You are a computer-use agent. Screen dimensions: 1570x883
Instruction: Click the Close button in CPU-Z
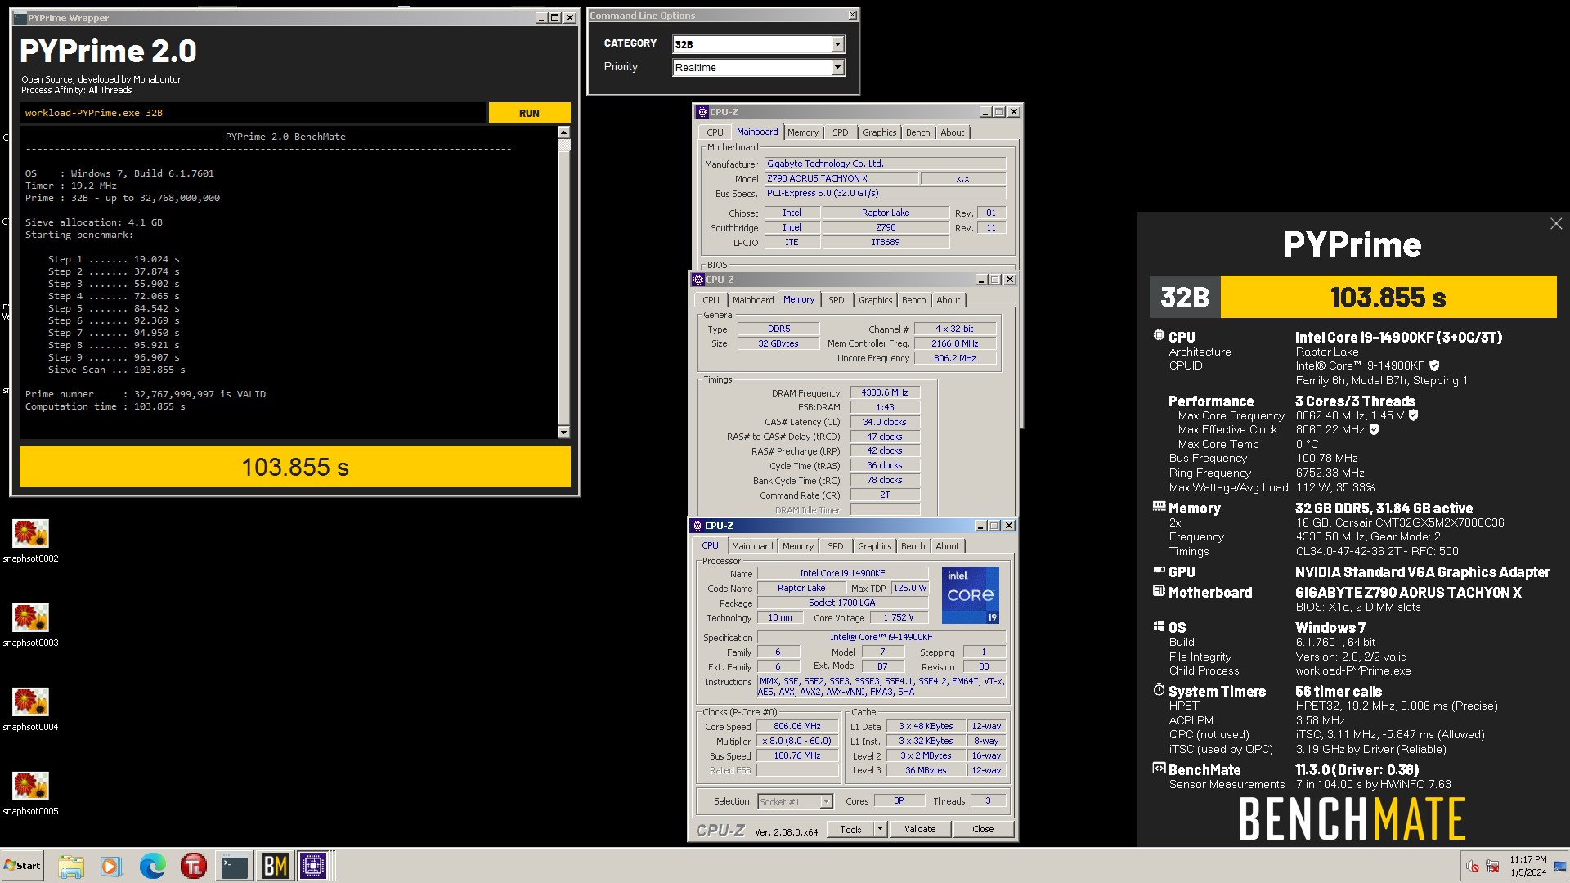coord(983,829)
